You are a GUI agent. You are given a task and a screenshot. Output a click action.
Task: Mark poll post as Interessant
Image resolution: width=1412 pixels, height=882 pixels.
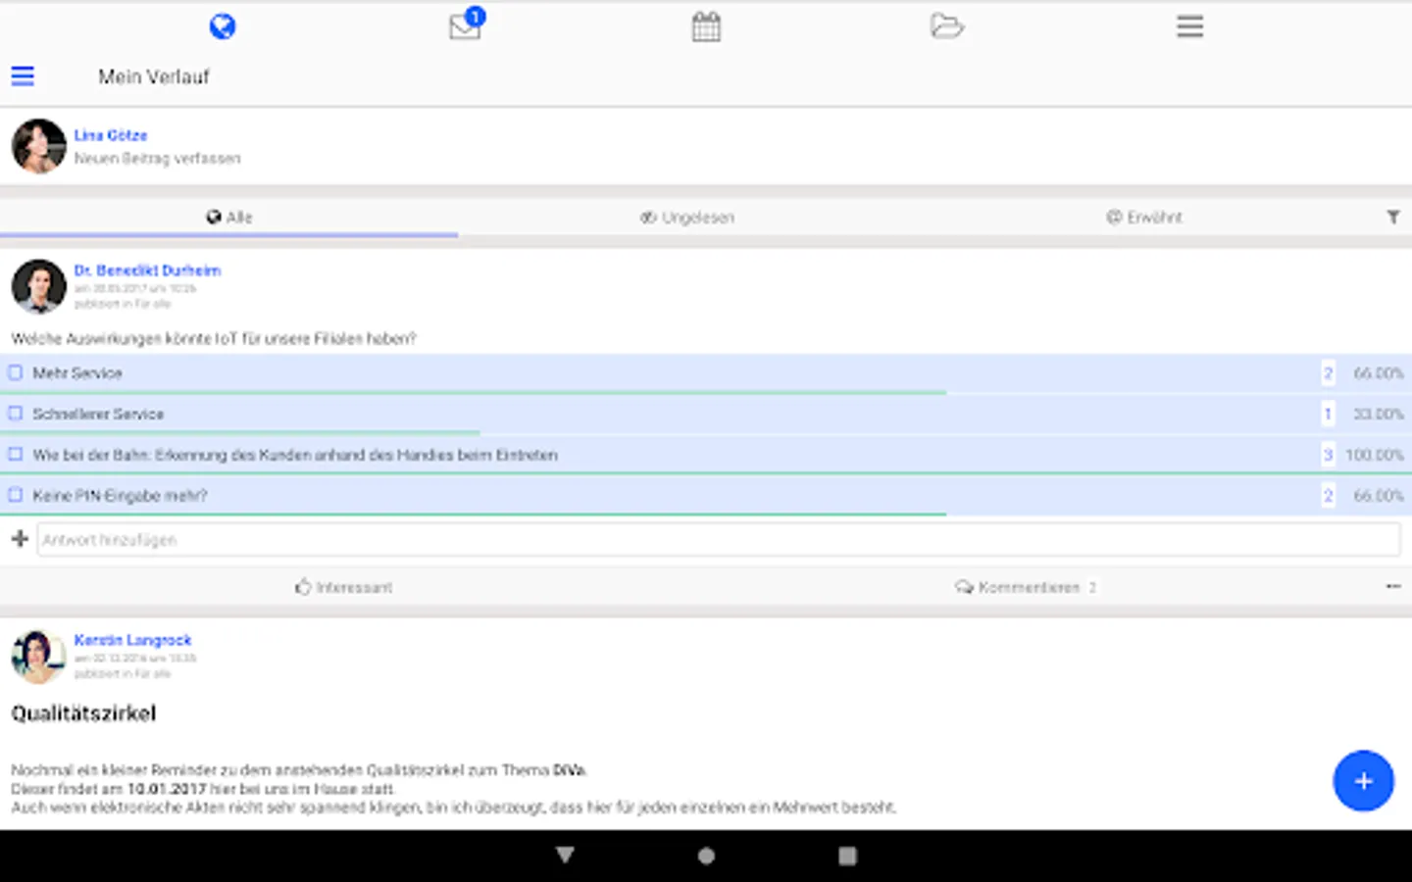click(343, 587)
